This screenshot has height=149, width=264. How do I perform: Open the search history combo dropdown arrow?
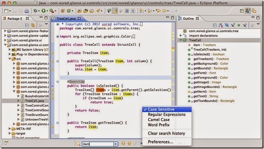116,144
